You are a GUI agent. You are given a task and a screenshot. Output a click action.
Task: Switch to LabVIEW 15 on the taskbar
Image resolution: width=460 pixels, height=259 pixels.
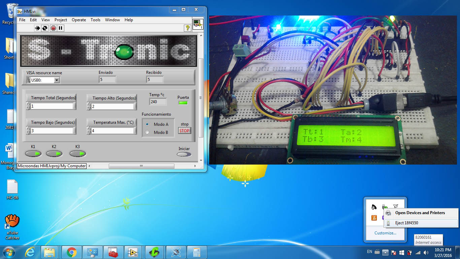[x=134, y=252]
